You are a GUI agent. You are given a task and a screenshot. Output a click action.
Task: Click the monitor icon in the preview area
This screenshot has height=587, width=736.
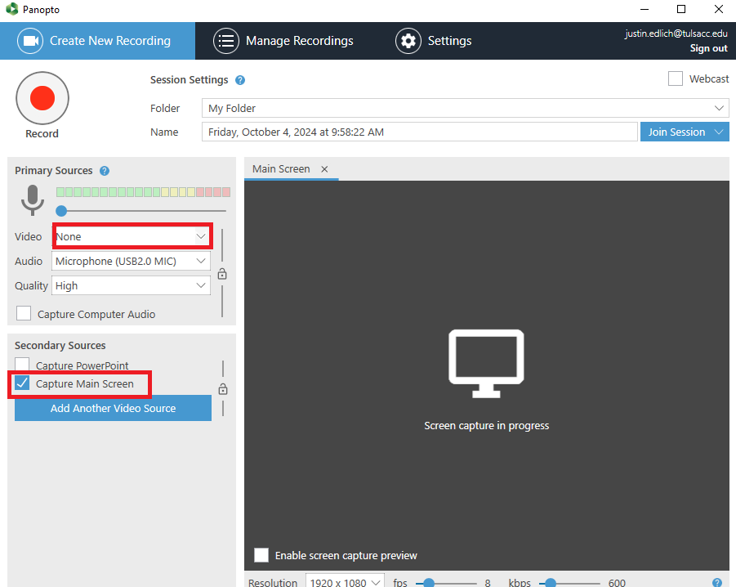pyautogui.click(x=486, y=364)
